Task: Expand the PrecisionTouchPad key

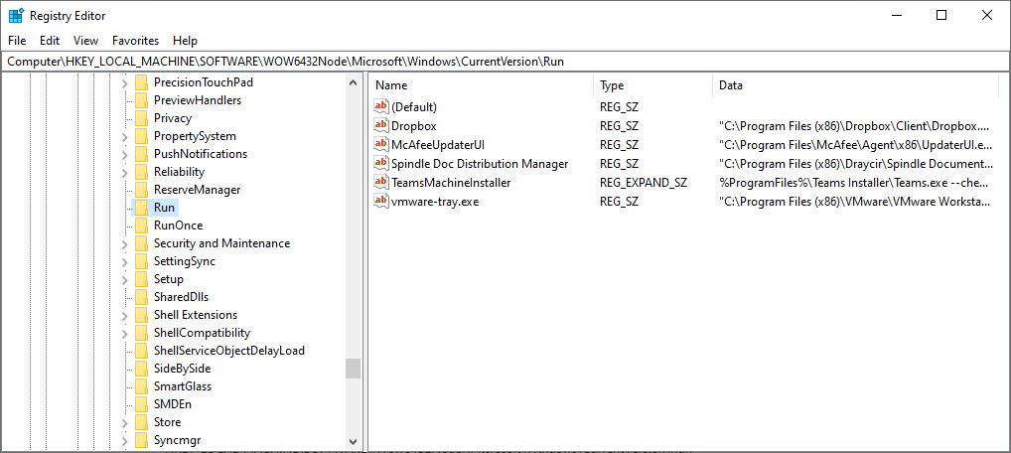Action: [x=125, y=82]
